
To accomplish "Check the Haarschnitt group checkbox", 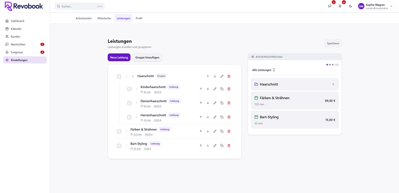I will pos(119,77).
